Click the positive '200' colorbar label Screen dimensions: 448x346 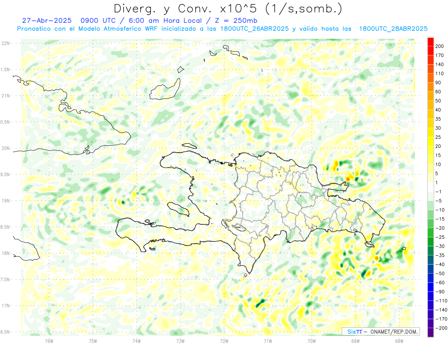click(x=439, y=46)
